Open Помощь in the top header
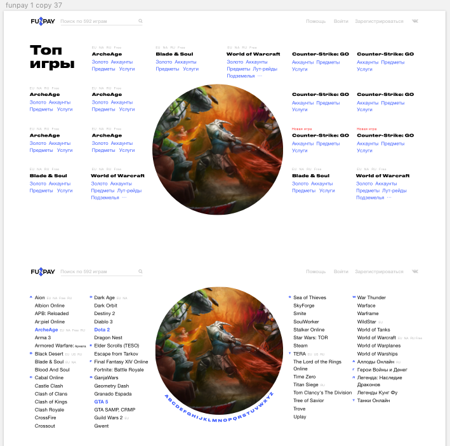Image resolution: width=450 pixels, height=446 pixels. pos(315,22)
